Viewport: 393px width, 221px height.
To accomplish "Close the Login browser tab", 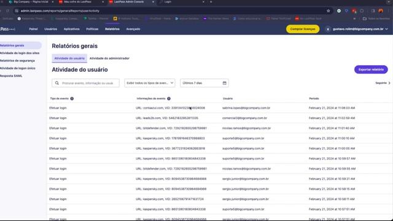I will tap(203, 2).
